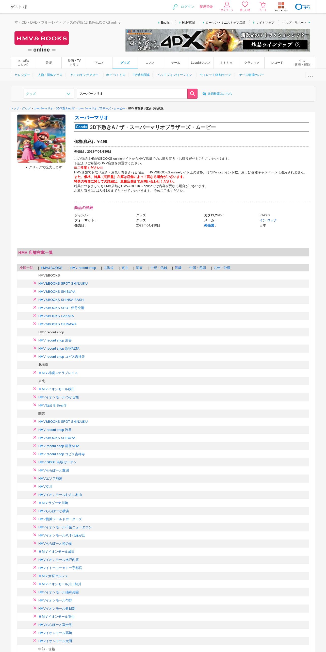Filter stores by HMV record shop
326x652 pixels.
point(83,268)
